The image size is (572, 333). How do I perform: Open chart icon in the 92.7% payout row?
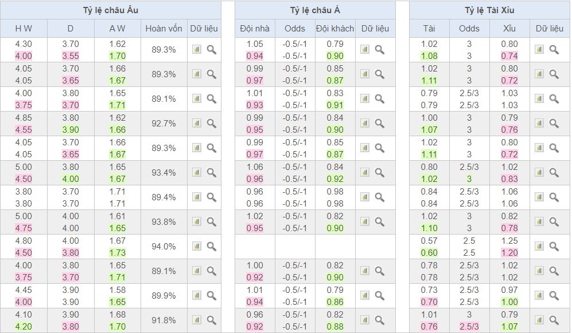tap(197, 123)
